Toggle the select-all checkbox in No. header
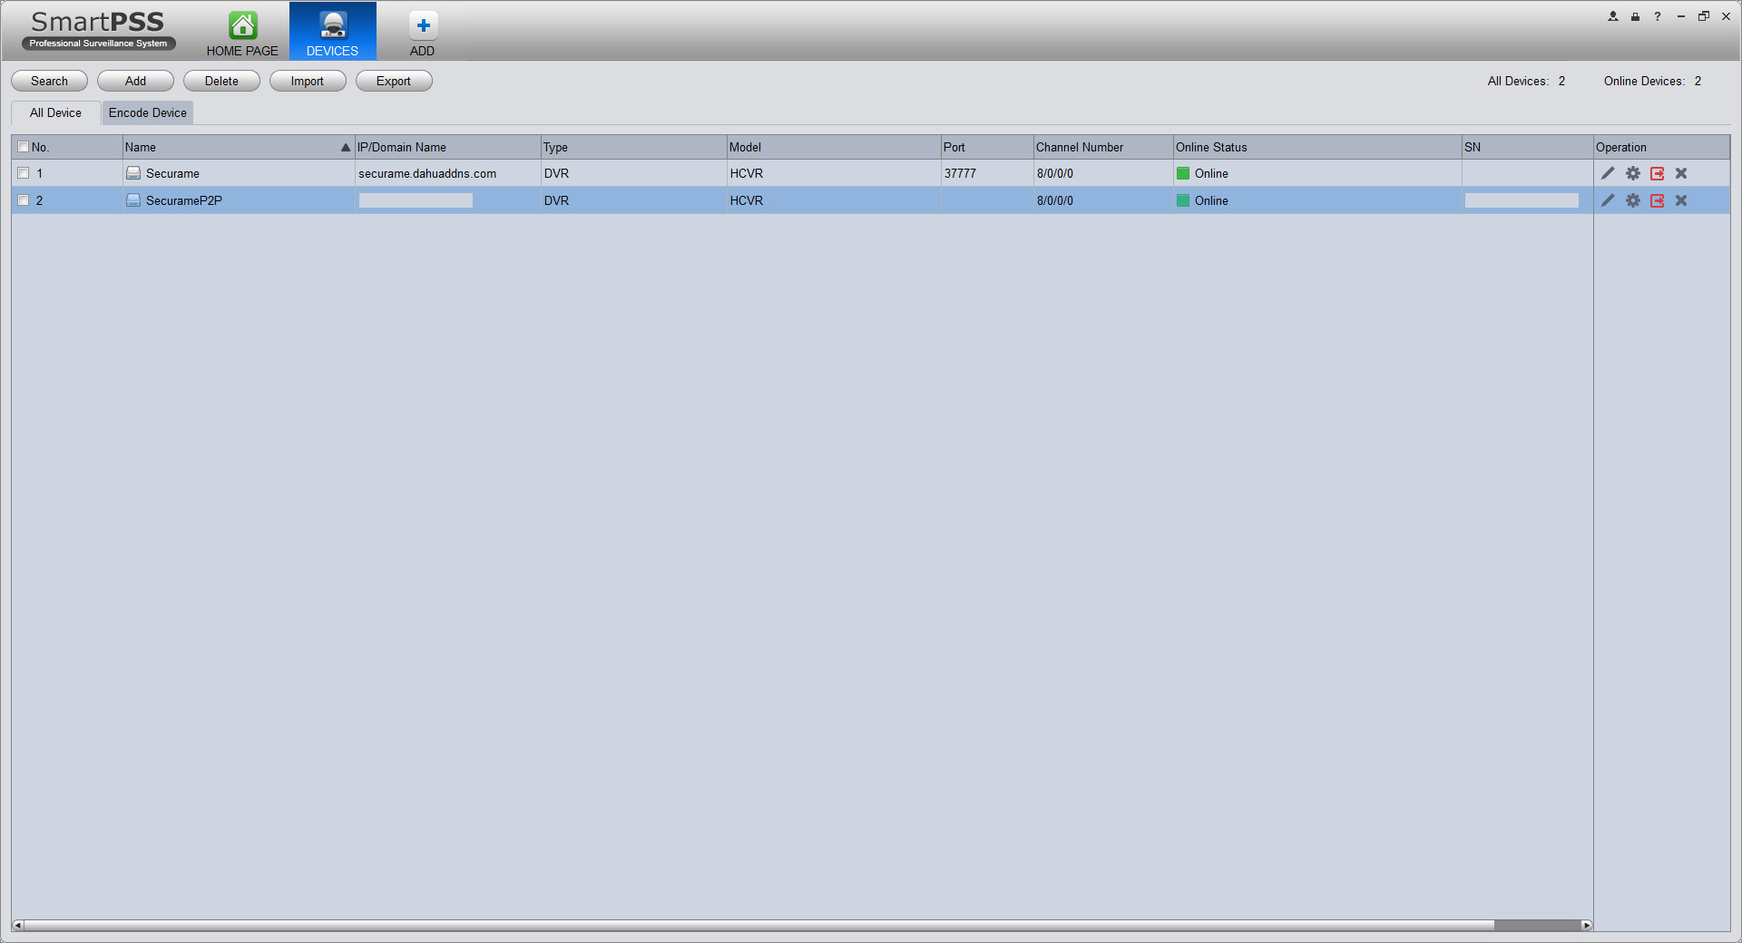Image resolution: width=1742 pixels, height=943 pixels. [x=24, y=147]
